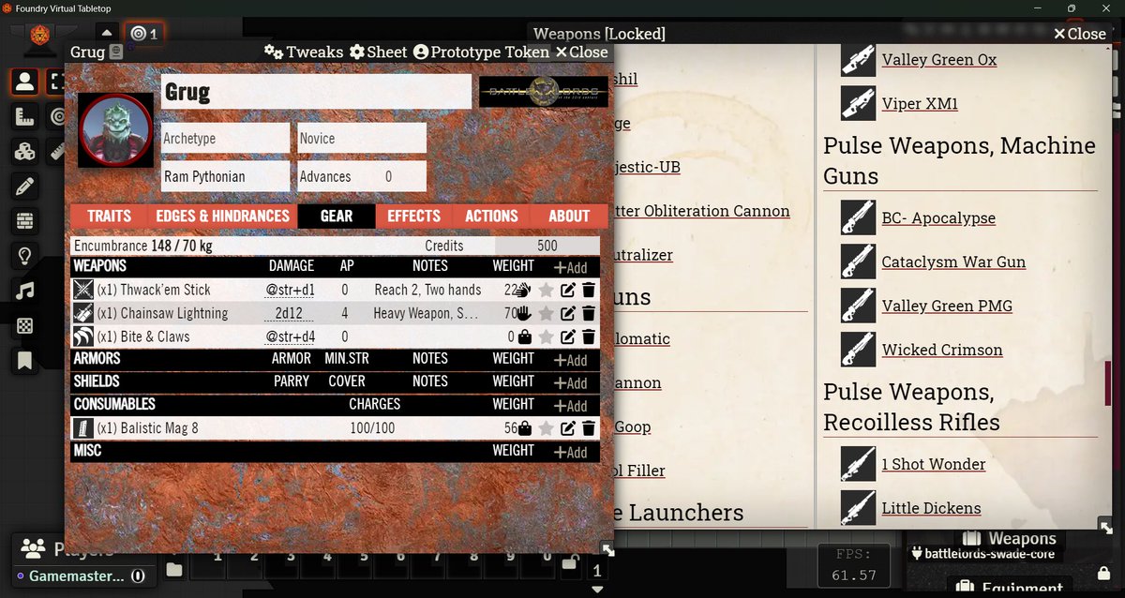Select the Gear tab

click(x=337, y=216)
